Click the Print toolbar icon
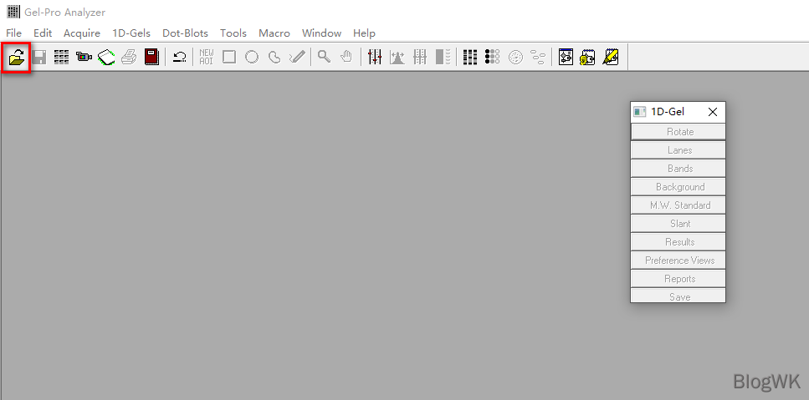 [x=129, y=57]
